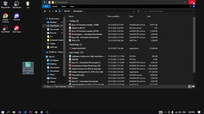The height and width of the screenshot is (114, 204).
Task: Collapse the Yesterday (1) group
Action: point(68,44)
